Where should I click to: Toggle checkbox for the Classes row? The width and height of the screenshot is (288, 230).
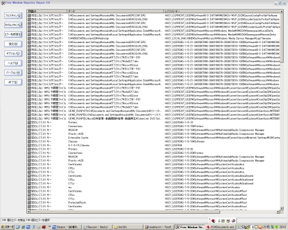tap(29, 141)
